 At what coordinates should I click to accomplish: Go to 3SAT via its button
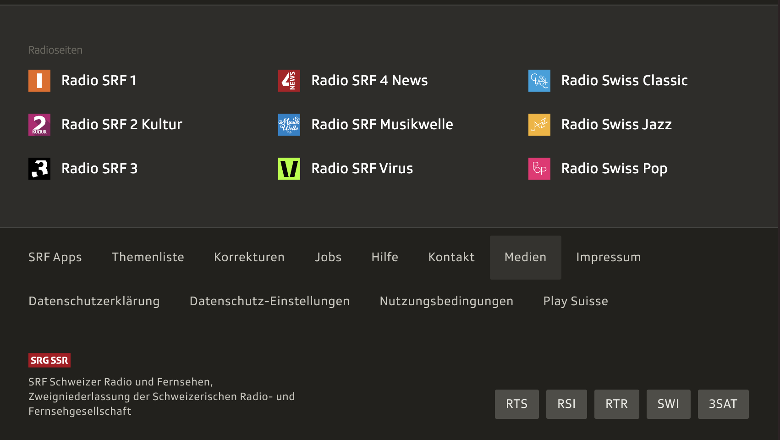tap(723, 404)
